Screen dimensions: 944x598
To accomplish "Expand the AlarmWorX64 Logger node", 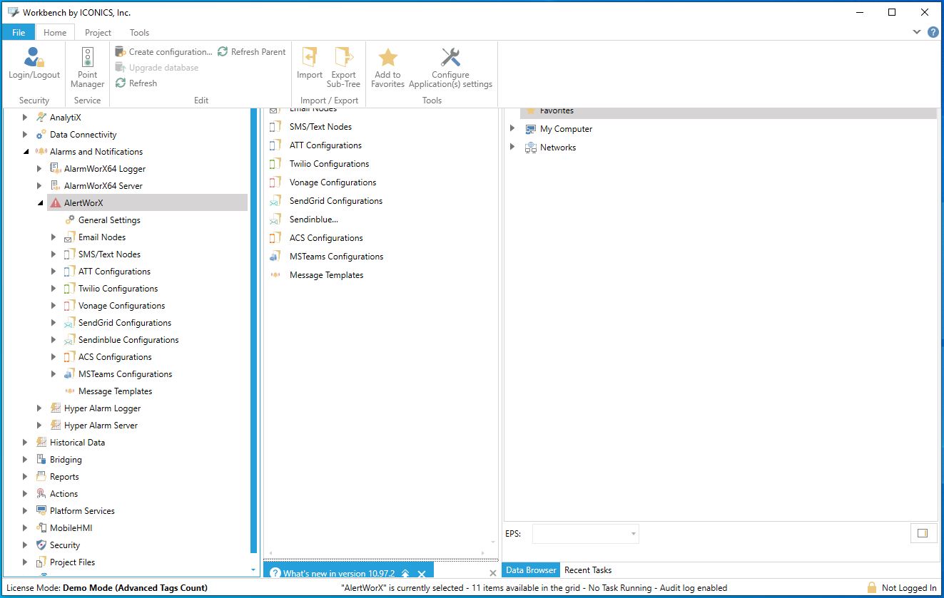I will tap(39, 169).
